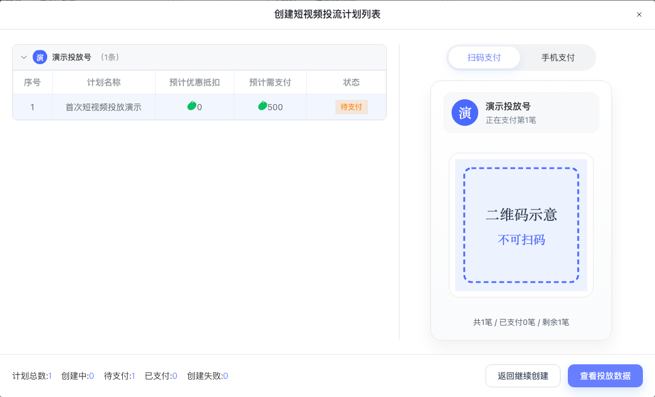Click the dialog title 创建短视频投流计划列表
Image resolution: width=655 pixels, height=397 pixels.
click(x=327, y=14)
